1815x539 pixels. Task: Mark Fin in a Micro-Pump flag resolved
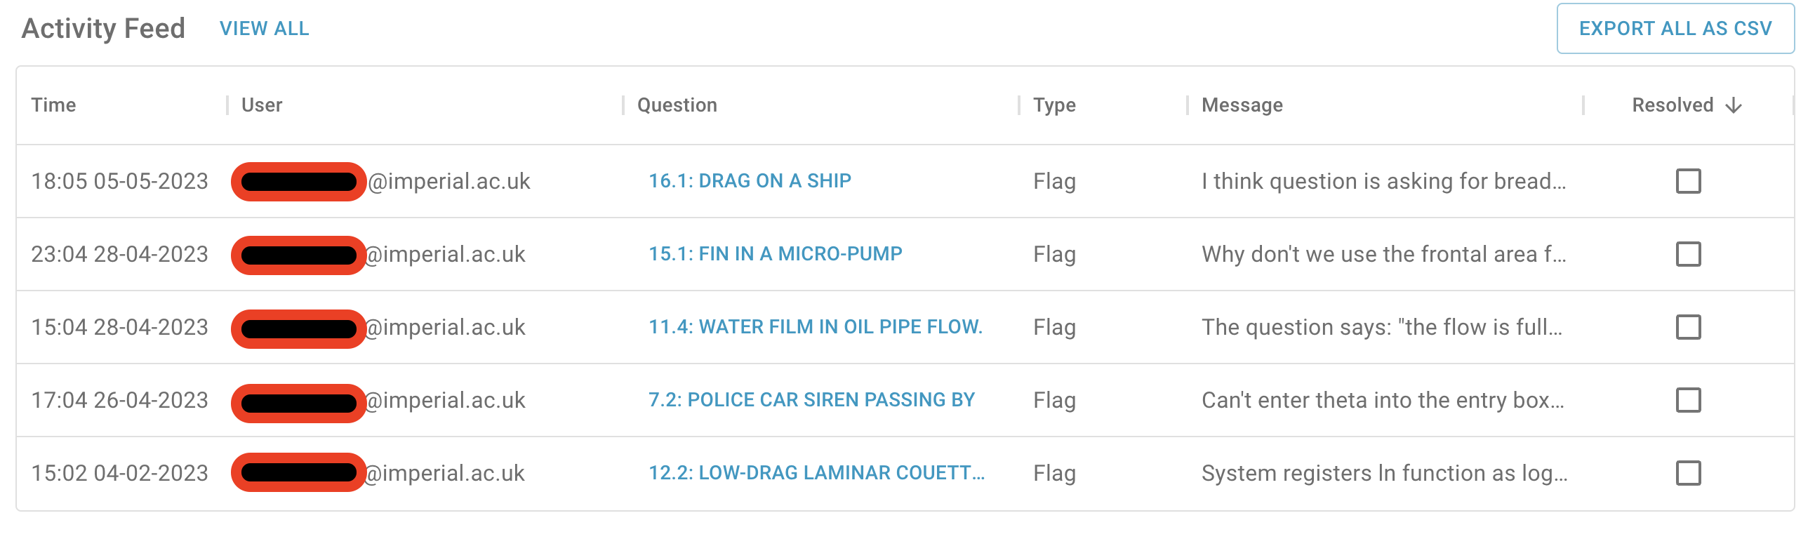pyautogui.click(x=1687, y=254)
